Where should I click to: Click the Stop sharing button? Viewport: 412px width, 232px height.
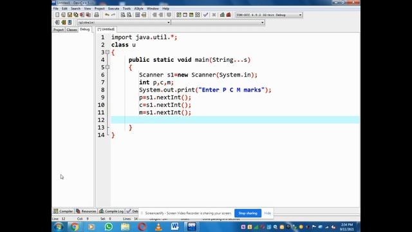[x=248, y=213]
